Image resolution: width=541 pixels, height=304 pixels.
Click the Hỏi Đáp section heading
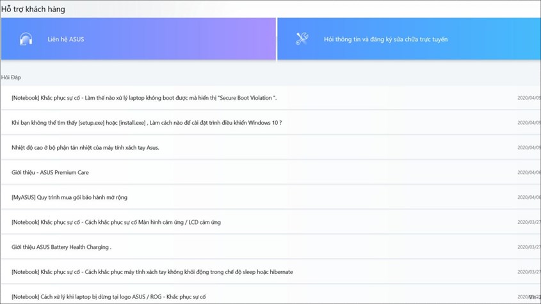click(x=11, y=77)
